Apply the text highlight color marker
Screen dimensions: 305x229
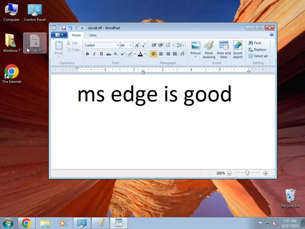[x=130, y=54]
